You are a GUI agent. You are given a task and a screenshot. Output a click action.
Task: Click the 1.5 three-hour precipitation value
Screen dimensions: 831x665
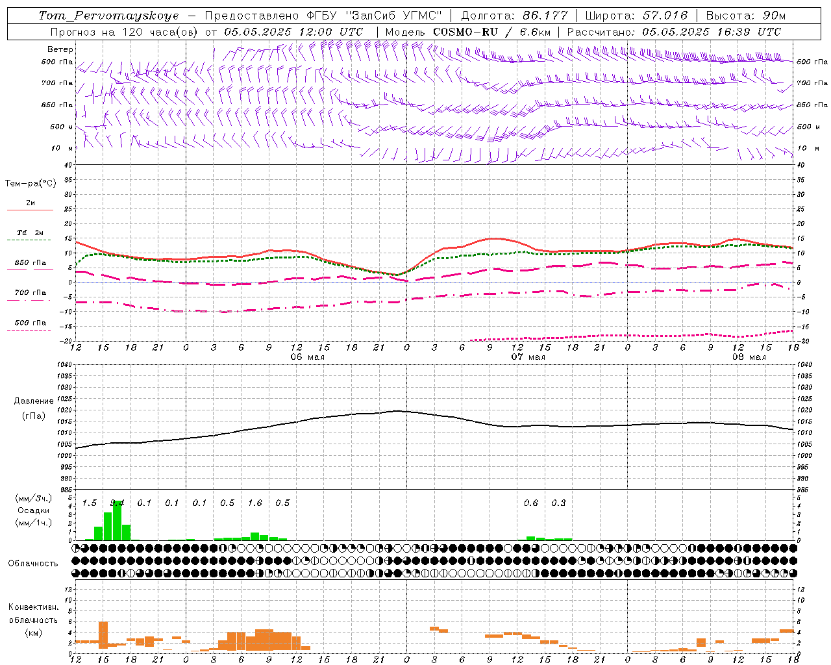(90, 503)
